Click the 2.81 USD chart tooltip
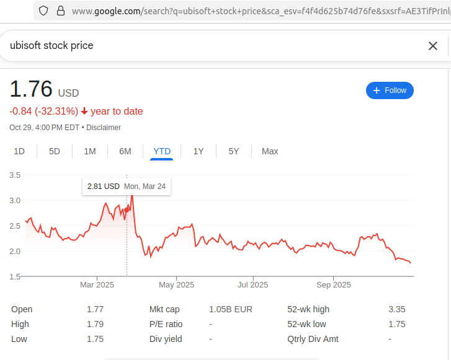This screenshot has height=360, width=451. (x=127, y=187)
